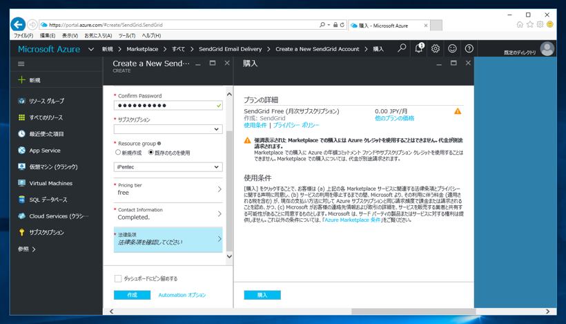Open Cloud Services in sidebar
Viewport: 566px width, 324px height.
[59, 216]
